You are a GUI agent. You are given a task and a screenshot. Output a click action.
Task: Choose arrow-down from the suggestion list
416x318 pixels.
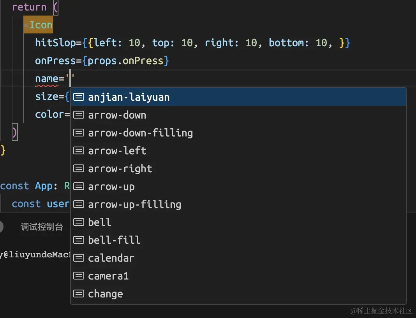(238, 115)
